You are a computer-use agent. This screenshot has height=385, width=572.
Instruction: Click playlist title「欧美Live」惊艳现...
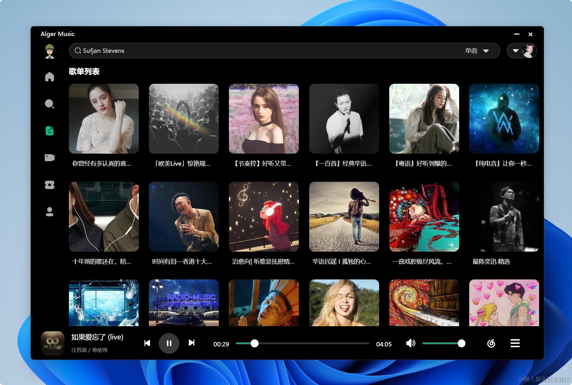[181, 163]
